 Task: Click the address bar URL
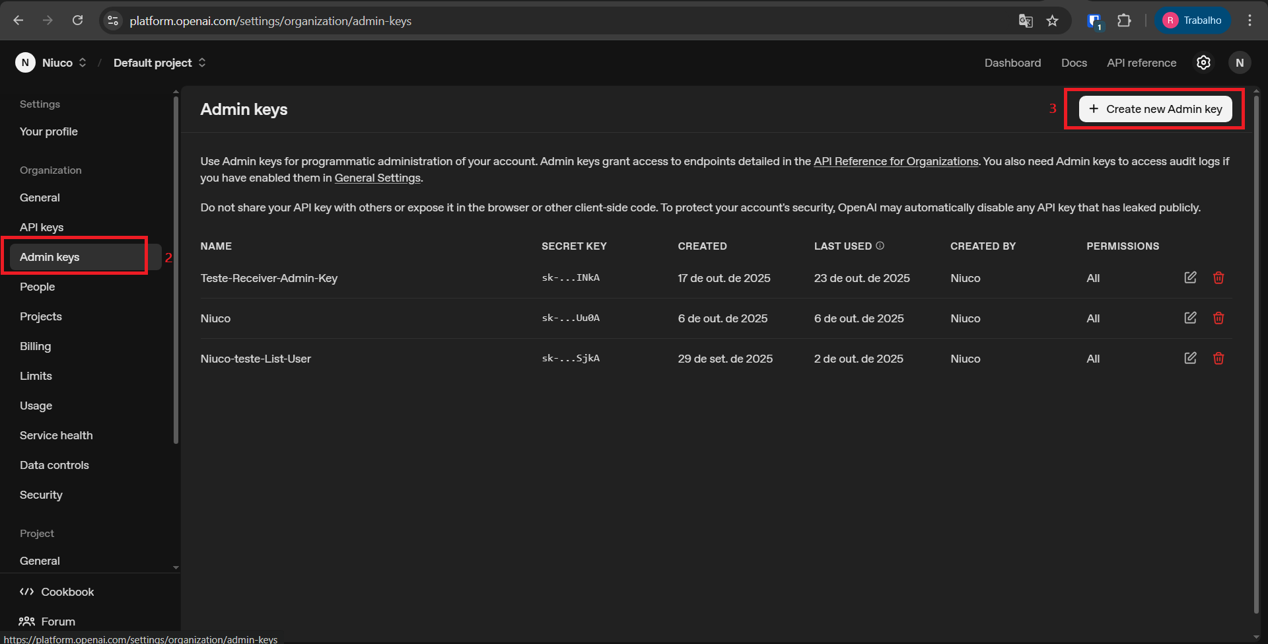click(270, 20)
